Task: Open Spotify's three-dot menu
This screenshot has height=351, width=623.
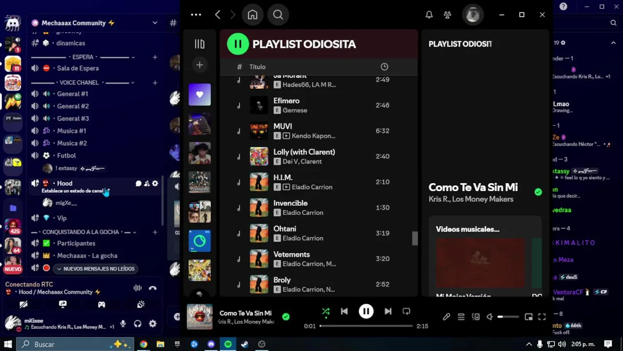Action: tap(196, 15)
